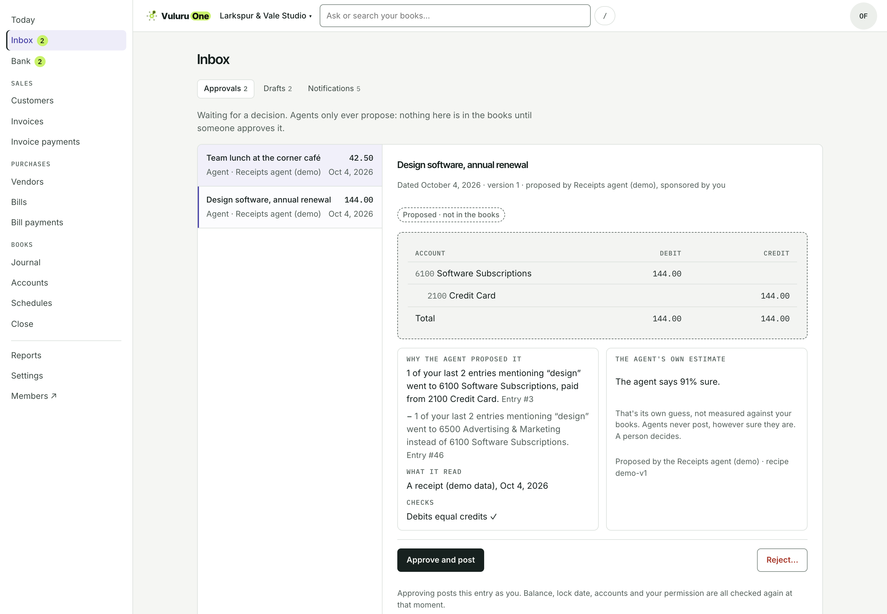
Task: Select the 'Team lunch at the corner café' approval
Action: pos(290,166)
